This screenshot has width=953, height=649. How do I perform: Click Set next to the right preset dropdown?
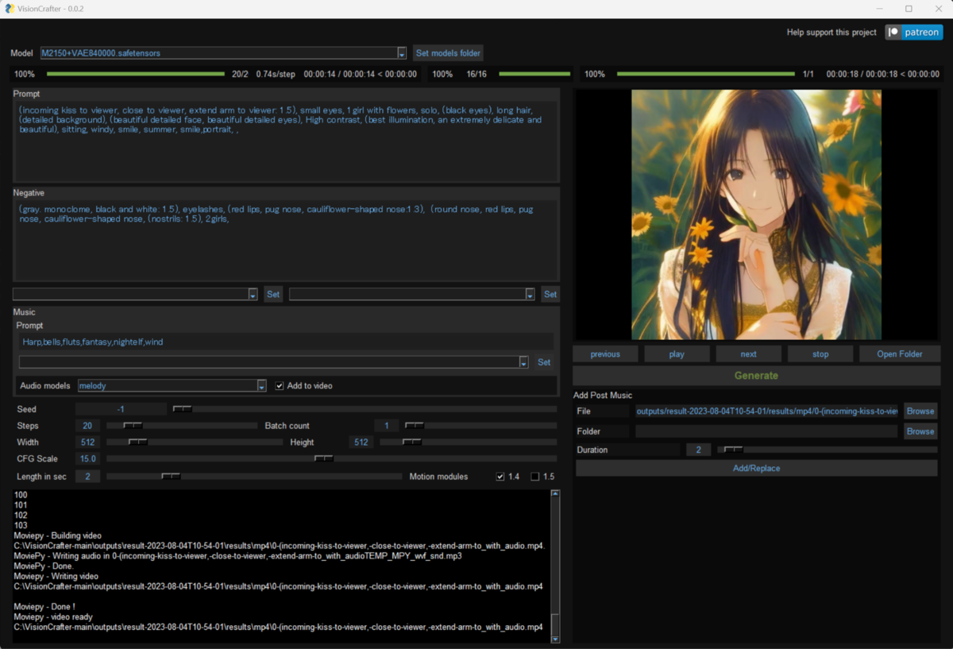pos(550,295)
